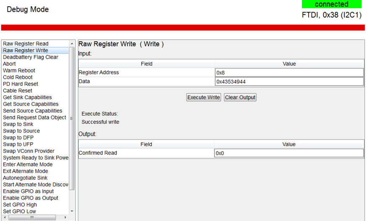Screen dimensions: 366x221
Task: Select System Ready to Sink Power item
Action: [35, 158]
